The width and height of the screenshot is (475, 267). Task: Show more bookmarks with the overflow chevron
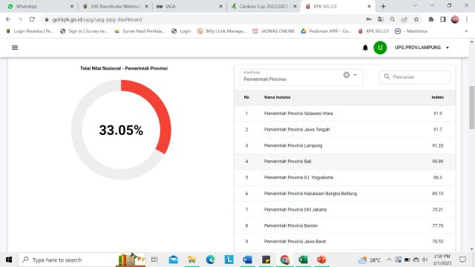pyautogui.click(x=466, y=31)
